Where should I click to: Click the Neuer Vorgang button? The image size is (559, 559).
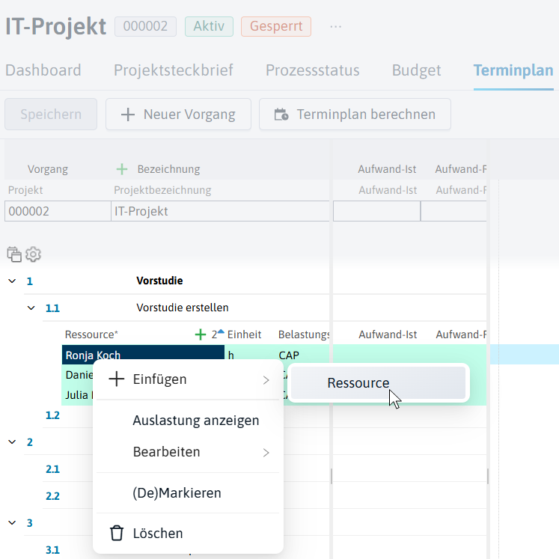coord(178,114)
